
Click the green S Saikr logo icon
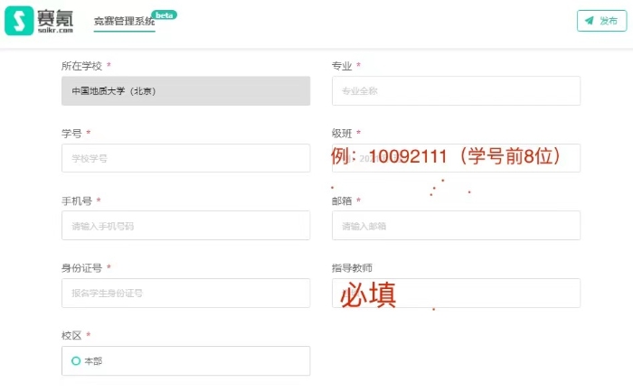(x=18, y=21)
